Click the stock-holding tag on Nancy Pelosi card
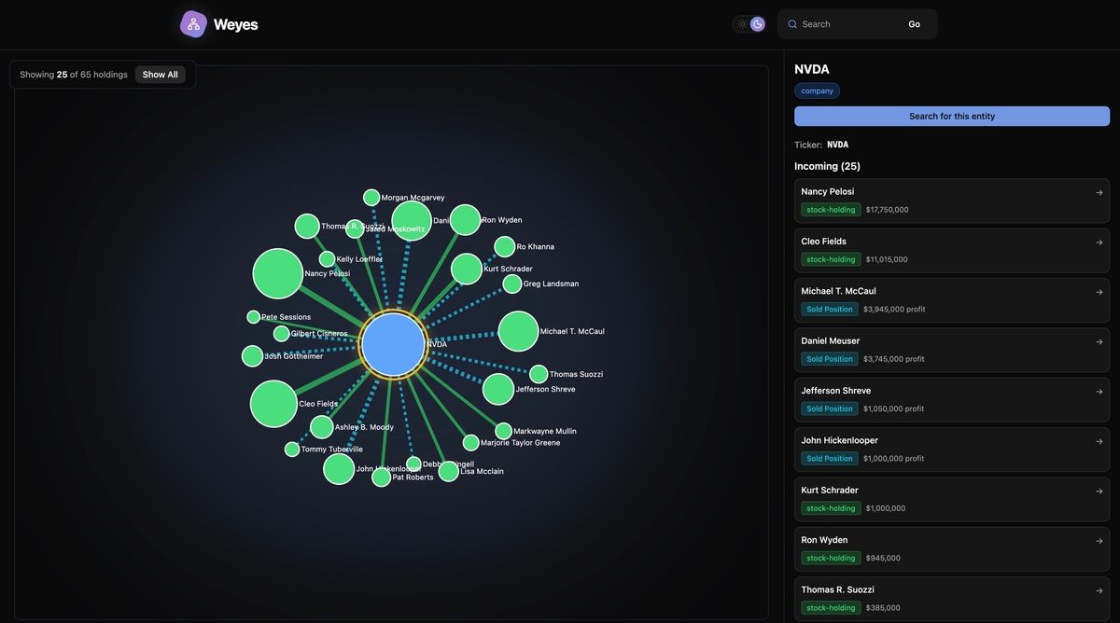Viewport: 1120px width, 623px height. pyautogui.click(x=830, y=208)
